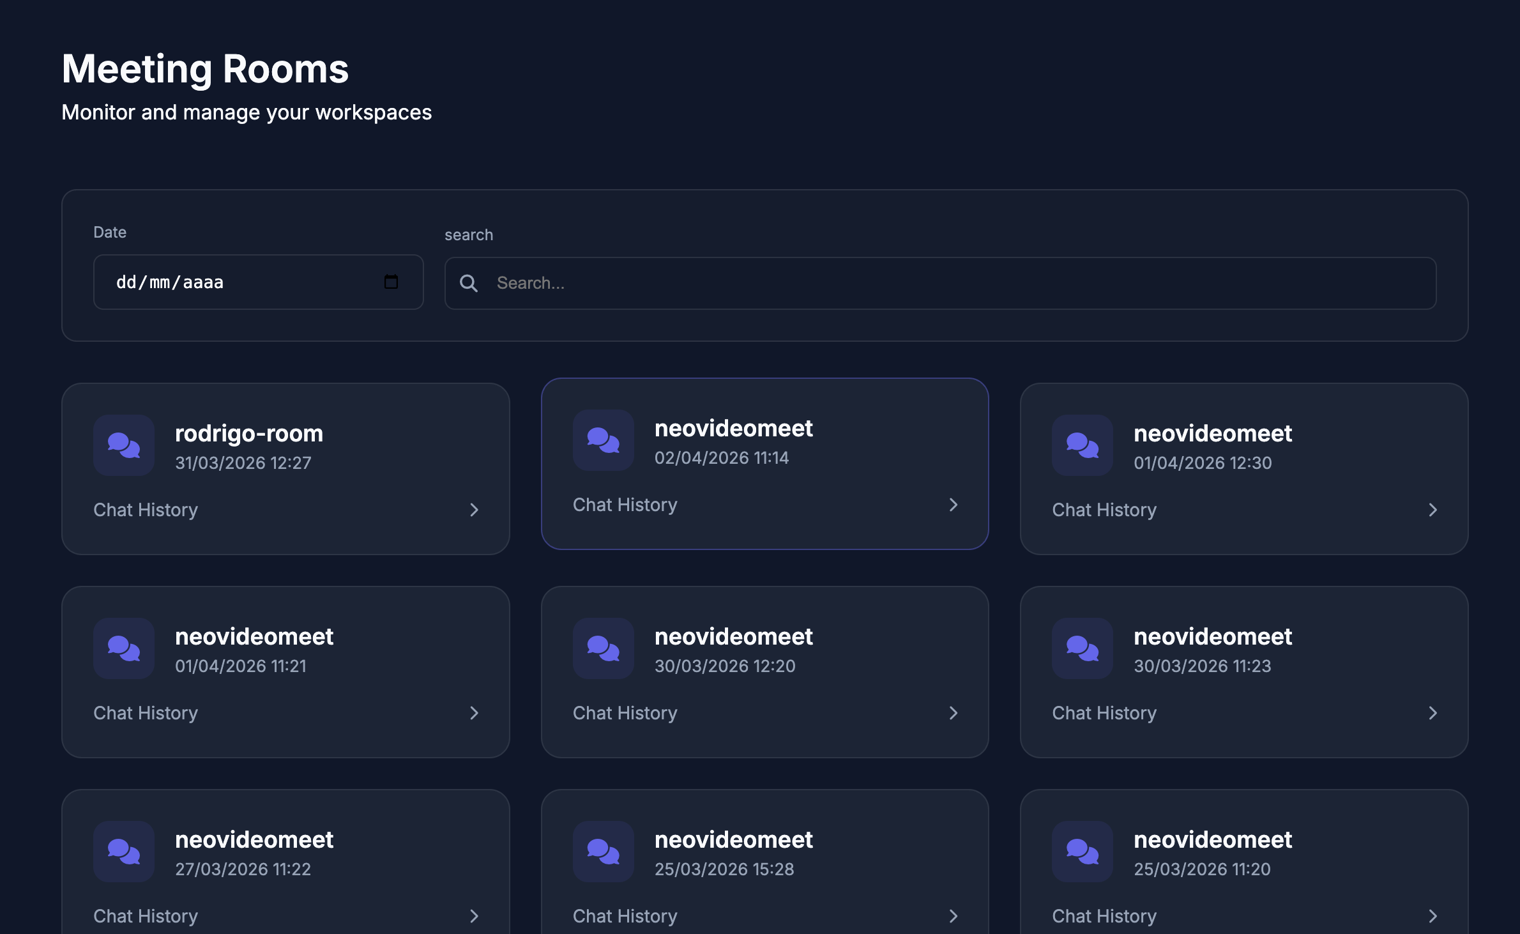Open Chat History for 27/03/2026 11:22 room
The height and width of the screenshot is (934, 1520).
click(146, 916)
